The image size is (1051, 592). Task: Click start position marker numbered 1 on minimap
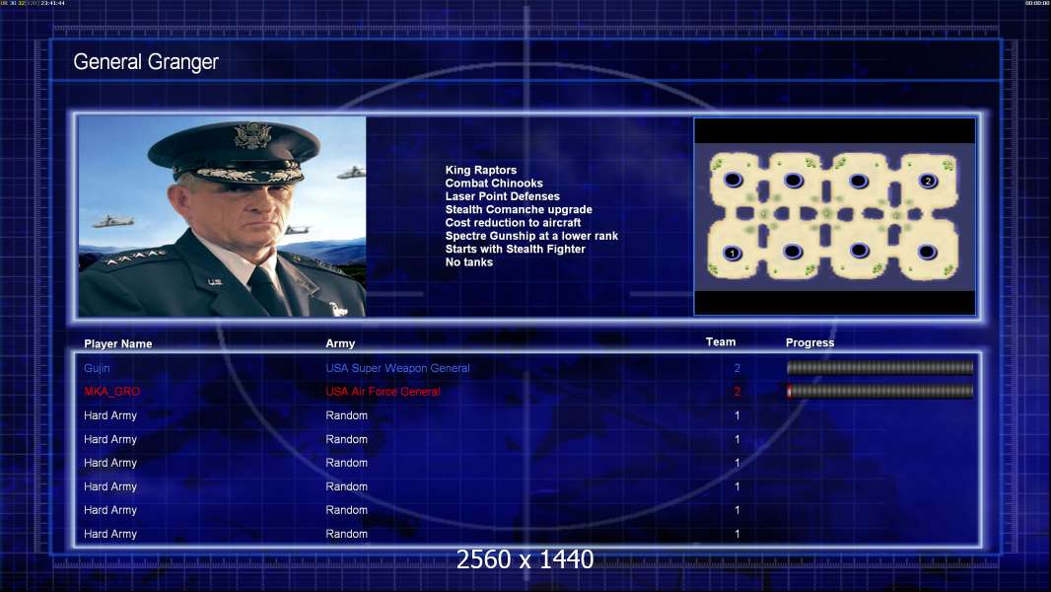733,254
